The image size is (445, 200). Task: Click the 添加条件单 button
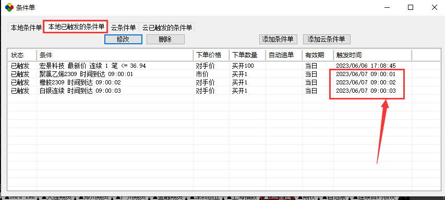278,40
